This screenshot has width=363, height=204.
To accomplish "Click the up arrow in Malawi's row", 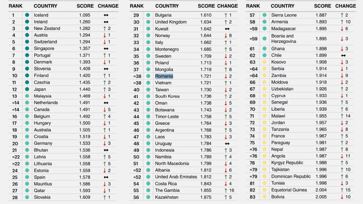I will tap(342, 116).
